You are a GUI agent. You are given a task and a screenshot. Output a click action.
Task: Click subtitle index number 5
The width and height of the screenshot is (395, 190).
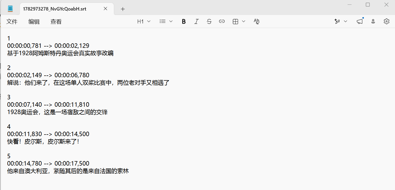(x=9, y=156)
